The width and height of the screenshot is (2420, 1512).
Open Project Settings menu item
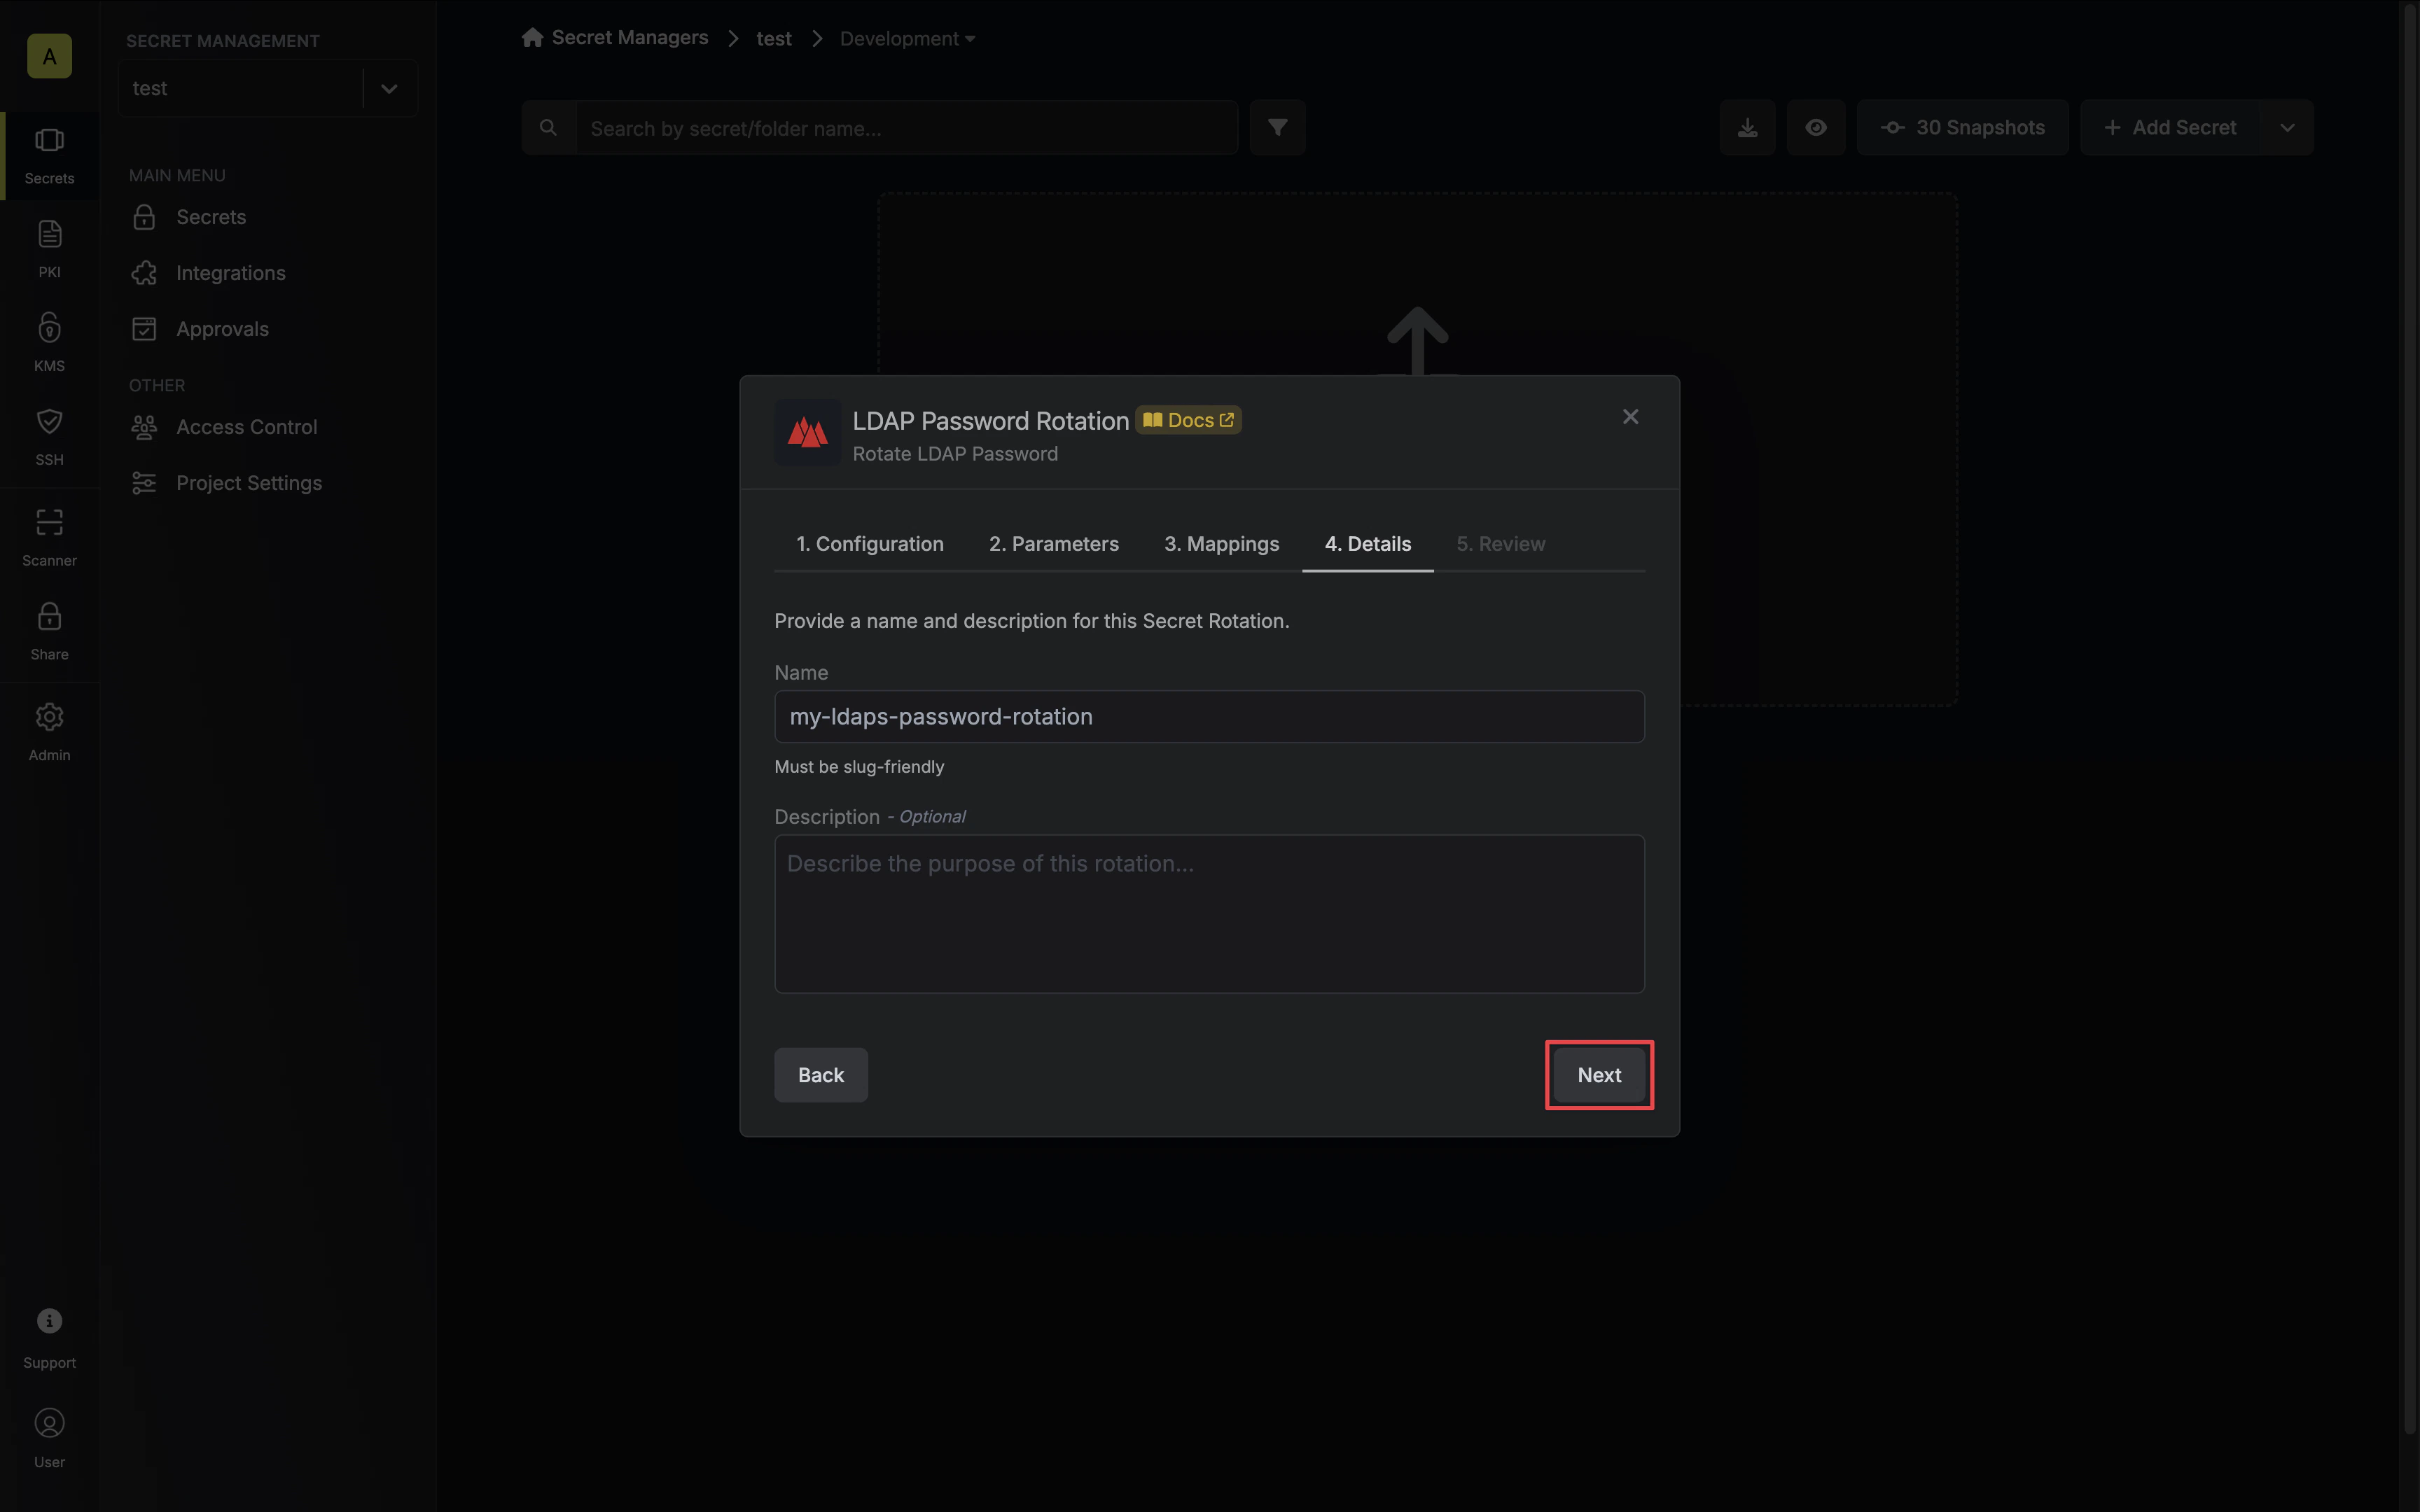(248, 483)
